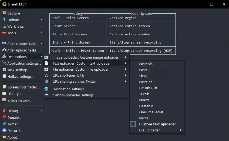Expand the After capture tasks arrow

(x=41, y=44)
